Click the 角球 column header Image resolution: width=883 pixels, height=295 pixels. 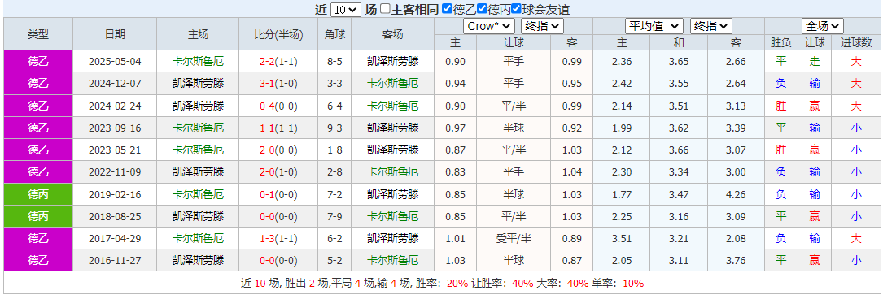pyautogui.click(x=334, y=33)
